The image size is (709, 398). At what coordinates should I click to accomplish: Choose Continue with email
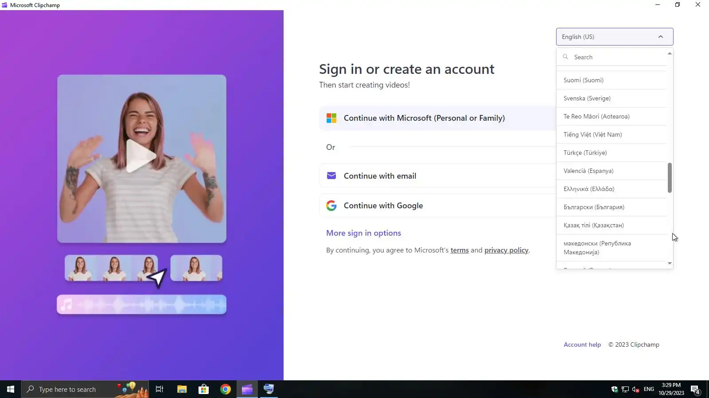click(x=437, y=176)
